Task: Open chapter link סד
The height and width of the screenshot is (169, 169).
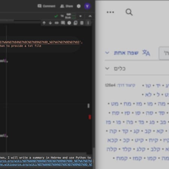Action: (x=161, y=113)
